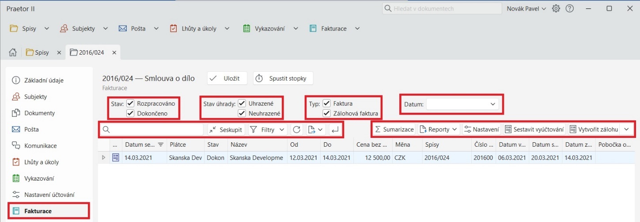Disable the Zálohová faktura type checkbox

pos(326,113)
